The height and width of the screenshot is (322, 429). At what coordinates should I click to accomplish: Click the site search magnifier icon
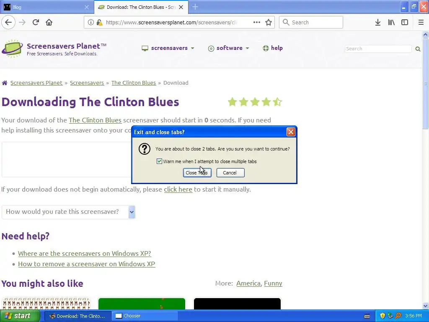[x=418, y=49]
